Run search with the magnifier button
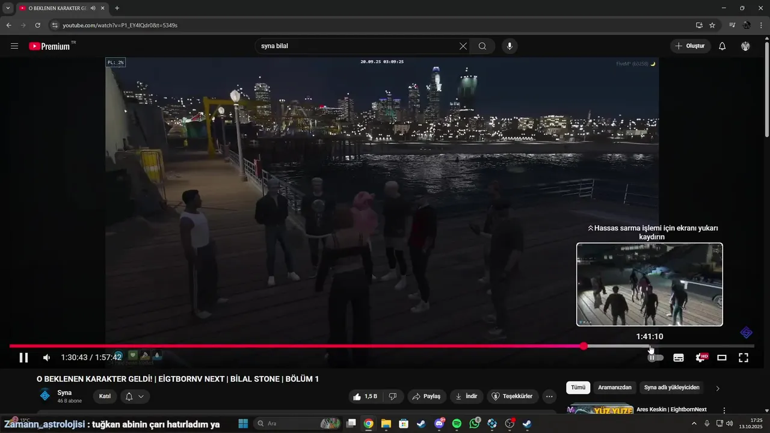This screenshot has height=433, width=770. coord(482,46)
